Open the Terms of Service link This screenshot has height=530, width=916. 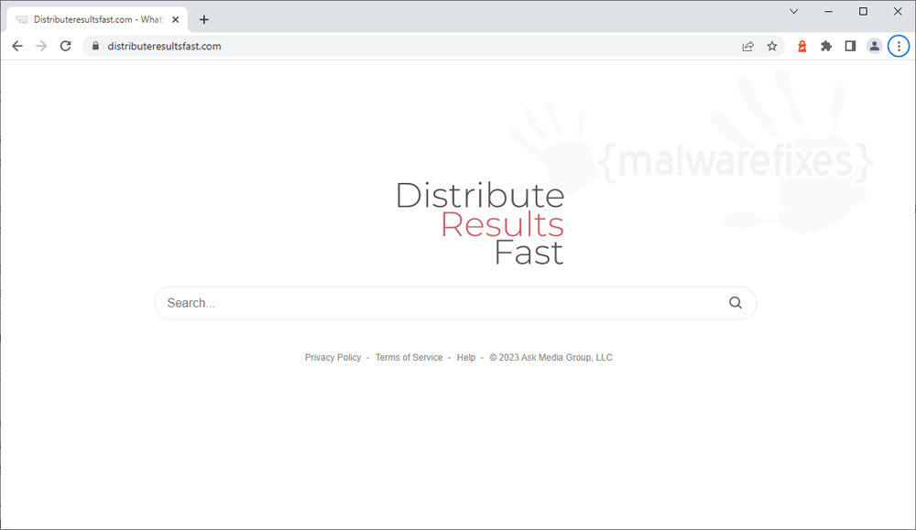point(409,357)
